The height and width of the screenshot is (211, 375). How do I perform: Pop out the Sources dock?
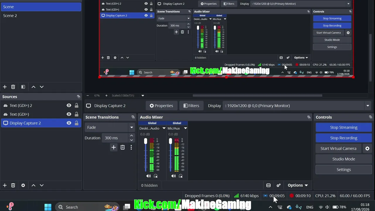79,97
